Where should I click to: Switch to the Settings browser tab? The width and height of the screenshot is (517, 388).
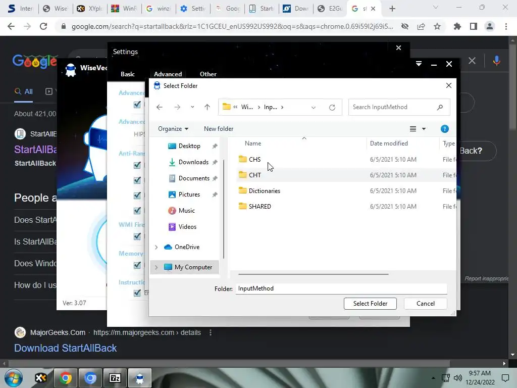click(x=193, y=9)
